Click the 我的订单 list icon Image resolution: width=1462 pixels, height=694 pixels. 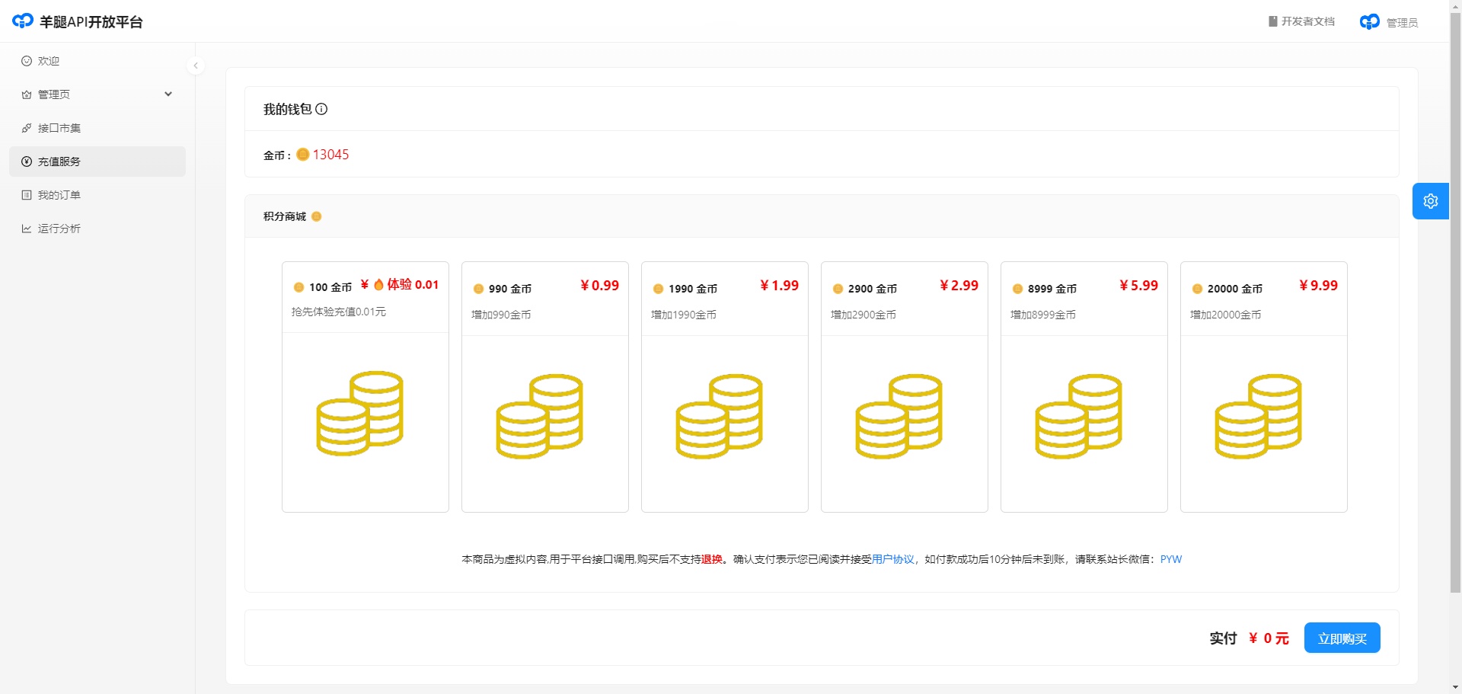(x=27, y=195)
